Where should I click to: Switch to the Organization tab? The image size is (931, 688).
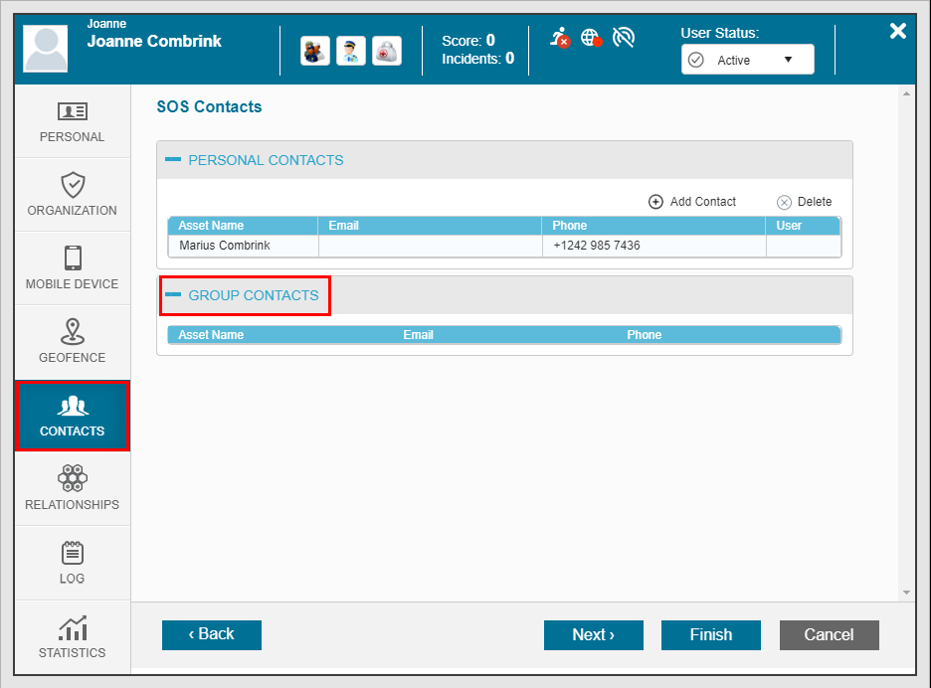point(72,195)
